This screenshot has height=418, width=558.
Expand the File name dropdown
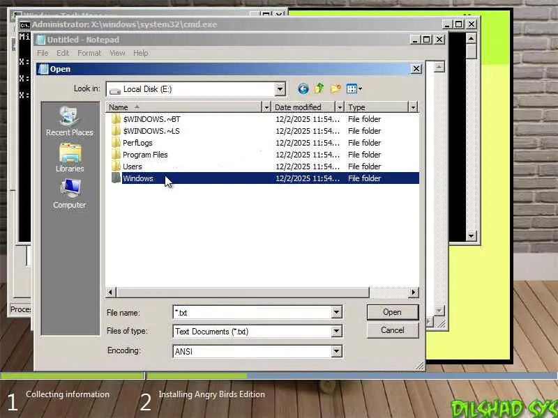(337, 312)
